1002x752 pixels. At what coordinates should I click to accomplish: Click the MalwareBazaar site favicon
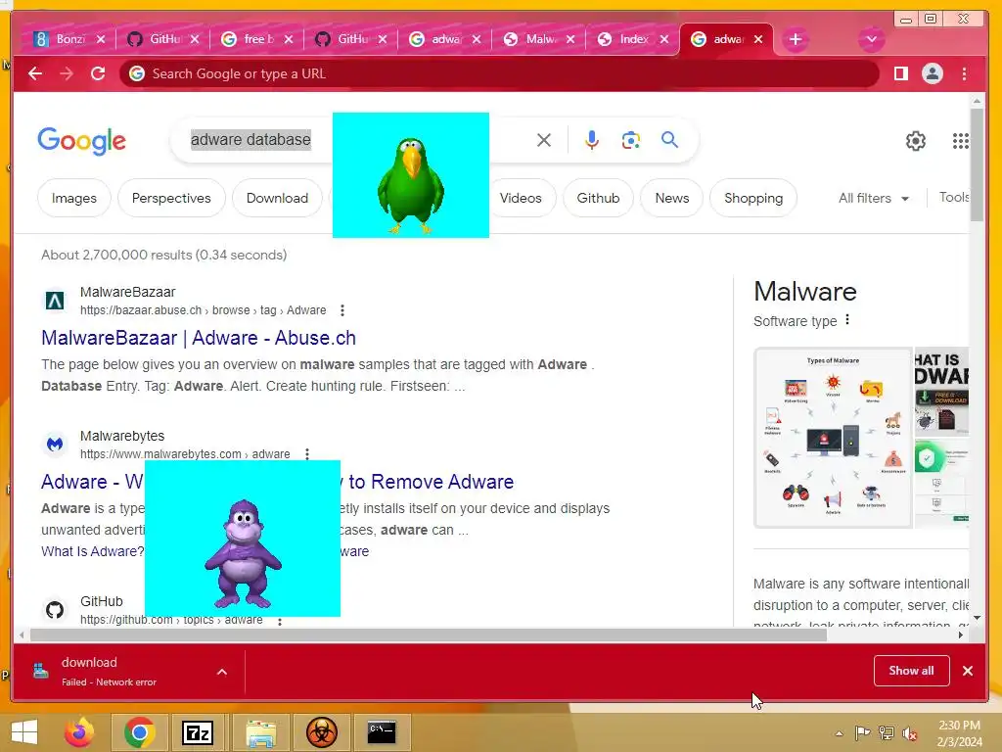point(55,301)
